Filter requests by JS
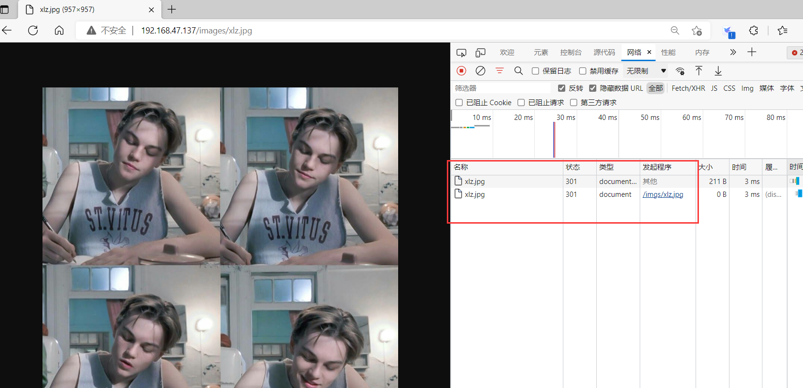 (714, 88)
